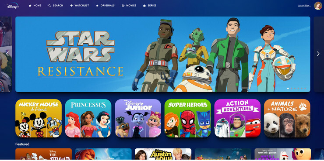Open the Movies menu item
324x161 pixels.
click(x=129, y=6)
